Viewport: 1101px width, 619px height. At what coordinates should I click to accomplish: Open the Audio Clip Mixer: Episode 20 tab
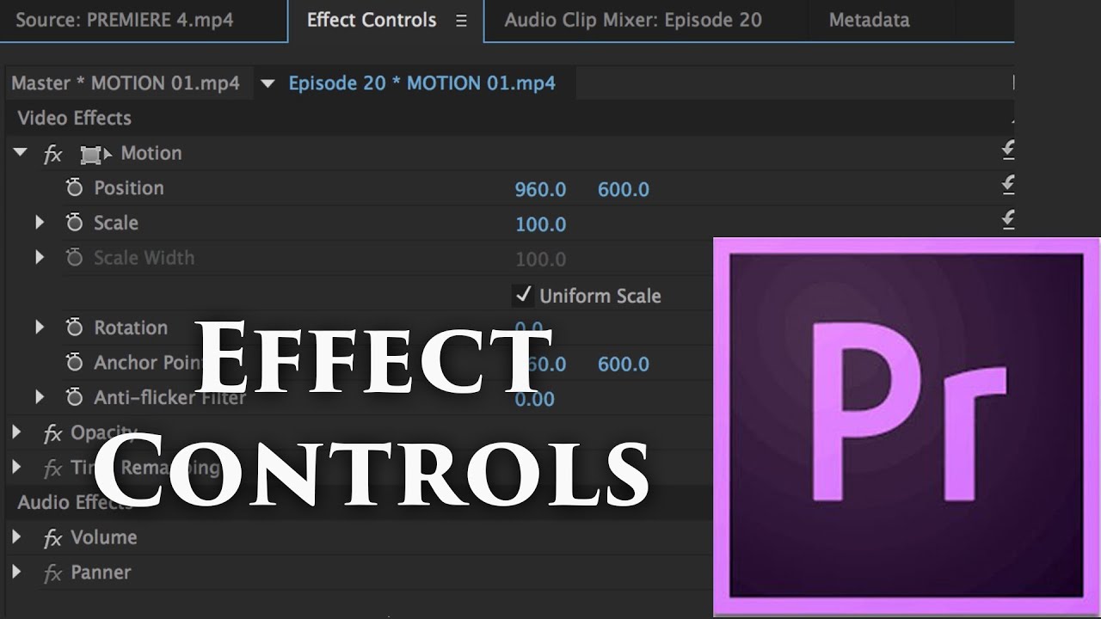pyautogui.click(x=633, y=20)
